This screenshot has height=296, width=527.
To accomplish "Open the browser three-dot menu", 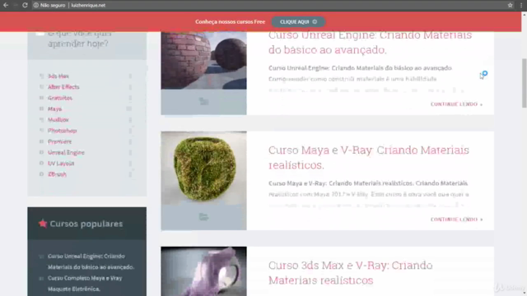I will tap(521, 5).
